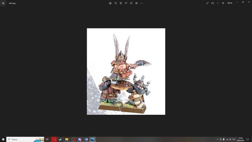Image resolution: width=252 pixels, height=142 pixels.
Task: Open the volume tray icon
Action: [230, 139]
